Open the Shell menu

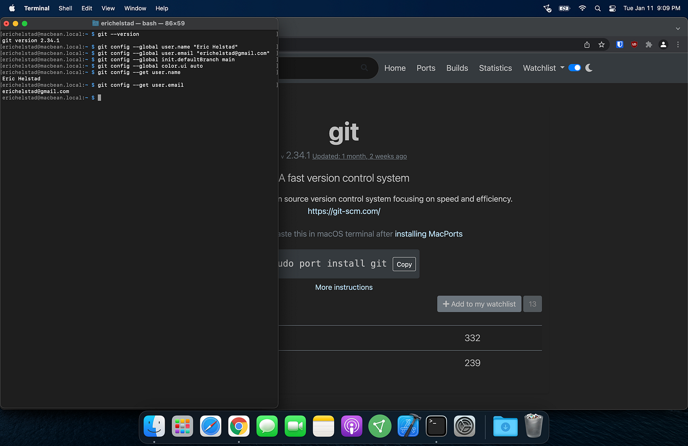(65, 8)
